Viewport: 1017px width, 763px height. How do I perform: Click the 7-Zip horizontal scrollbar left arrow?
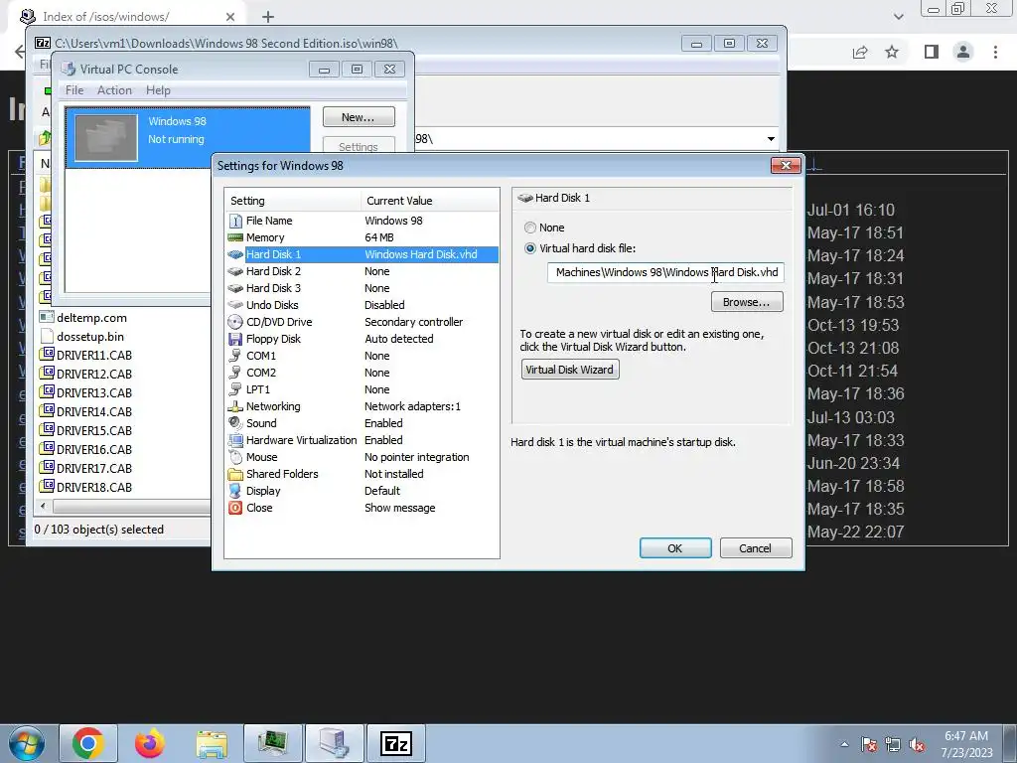click(44, 506)
